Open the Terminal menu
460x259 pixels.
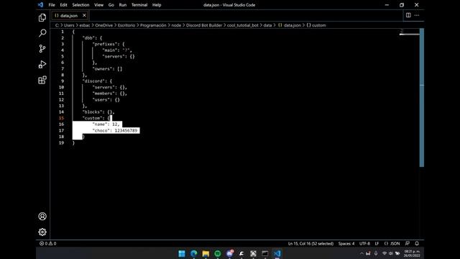[x=139, y=5]
